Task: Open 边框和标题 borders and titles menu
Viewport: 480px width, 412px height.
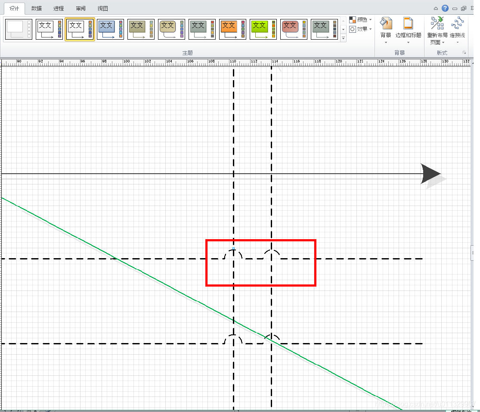Action: click(x=409, y=30)
